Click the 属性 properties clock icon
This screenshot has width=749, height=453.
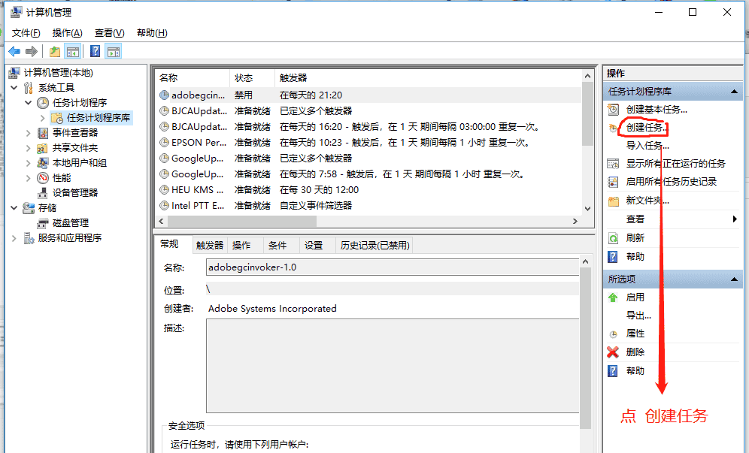pyautogui.click(x=612, y=334)
